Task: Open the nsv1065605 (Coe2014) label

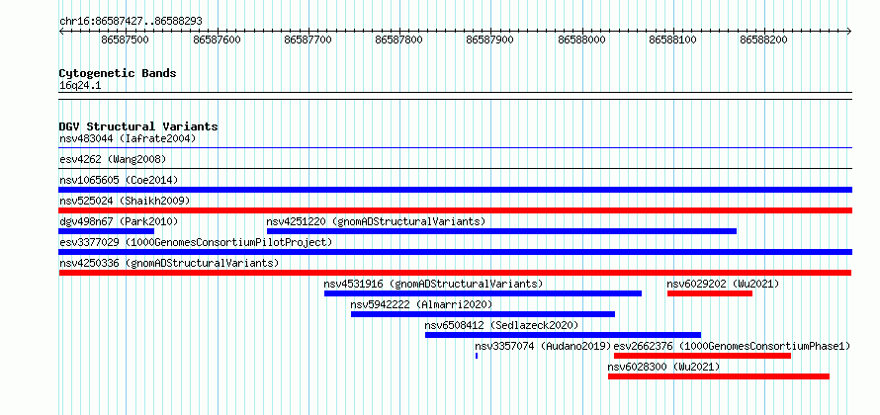Action: coord(119,180)
